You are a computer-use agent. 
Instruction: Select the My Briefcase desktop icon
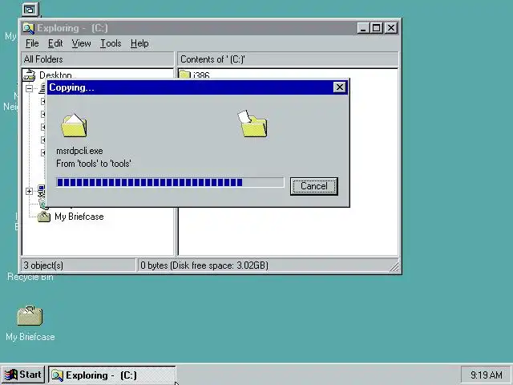tap(30, 323)
